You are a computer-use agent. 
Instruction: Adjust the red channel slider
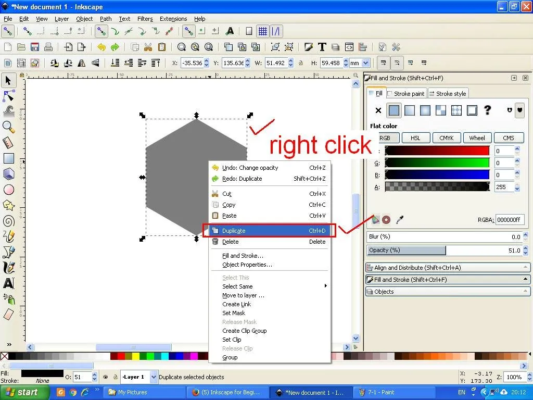coord(437,151)
